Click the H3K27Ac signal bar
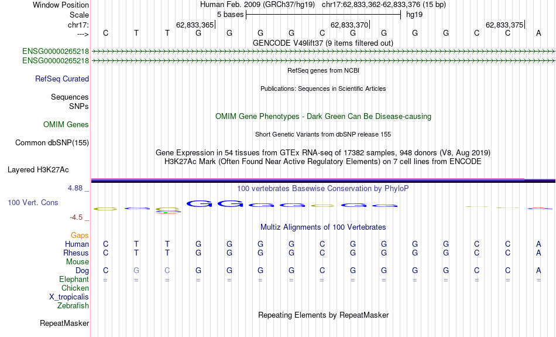556x337 pixels. (x=323, y=181)
